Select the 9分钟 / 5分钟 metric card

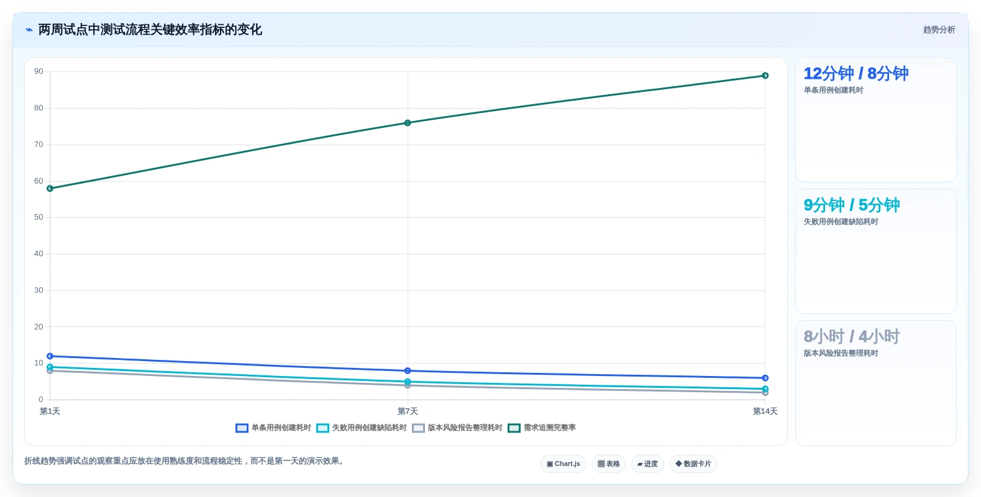876,251
